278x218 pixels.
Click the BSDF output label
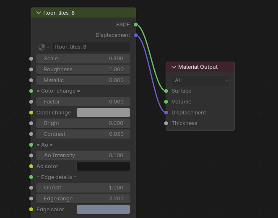(123, 25)
